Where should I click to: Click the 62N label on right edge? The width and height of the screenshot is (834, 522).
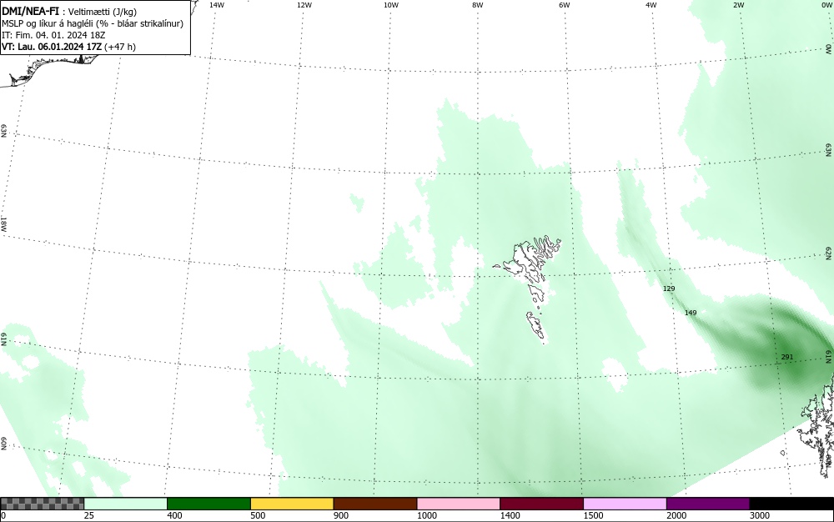(x=829, y=253)
